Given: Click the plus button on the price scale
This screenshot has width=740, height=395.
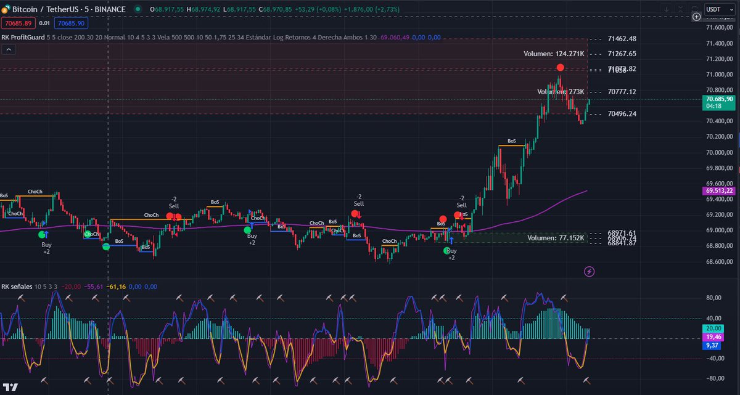Looking at the screenshot, I should [696, 17].
